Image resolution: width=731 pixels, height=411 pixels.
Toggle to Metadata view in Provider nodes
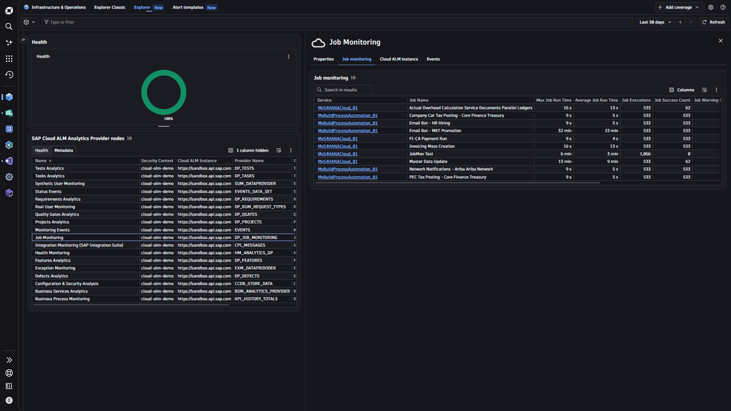(64, 150)
